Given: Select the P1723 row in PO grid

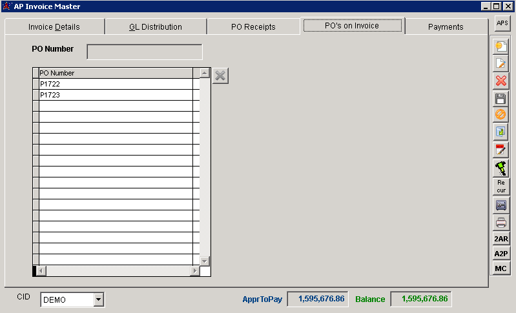Looking at the screenshot, I should point(116,95).
